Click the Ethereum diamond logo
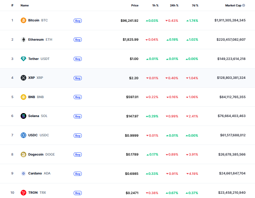This screenshot has height=198, width=255. pos(23,40)
